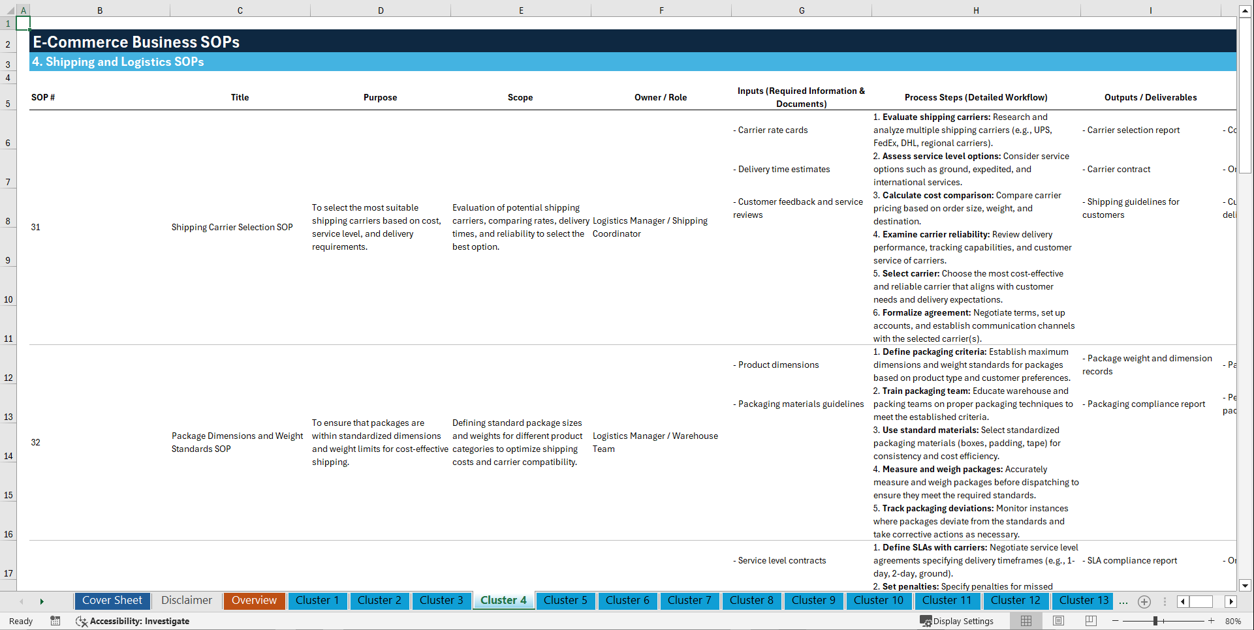Click the Display Settings icon
Viewport: 1254px width, 630px height.
[x=957, y=621]
